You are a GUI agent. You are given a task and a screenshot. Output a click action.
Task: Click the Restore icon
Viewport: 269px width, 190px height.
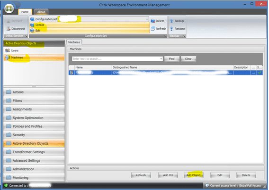click(x=171, y=29)
